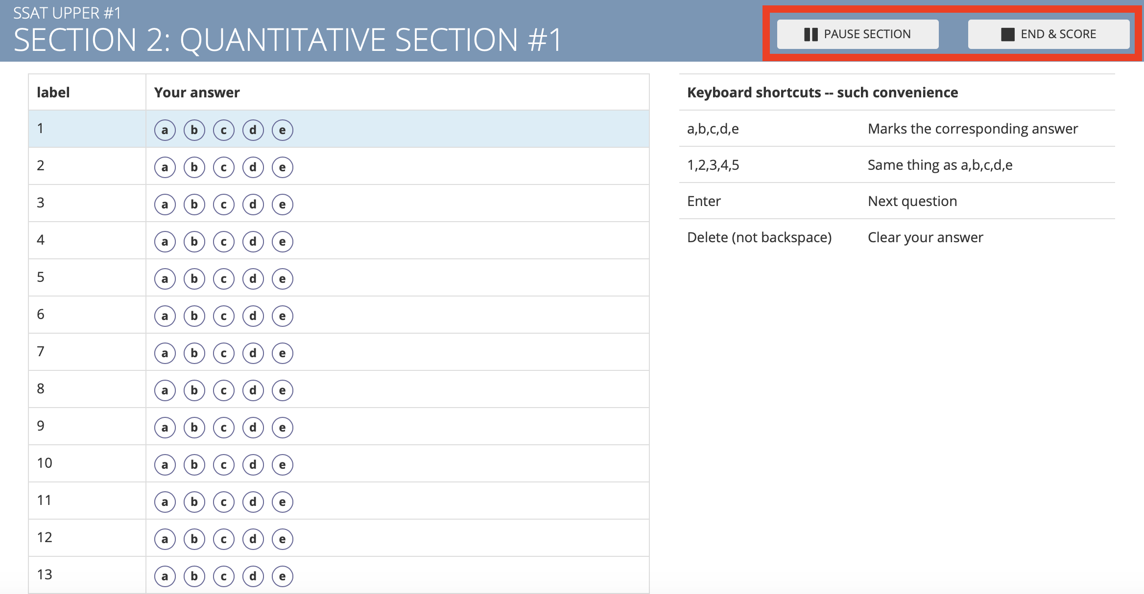
Task: Choose answer a for question 5
Action: (x=165, y=279)
